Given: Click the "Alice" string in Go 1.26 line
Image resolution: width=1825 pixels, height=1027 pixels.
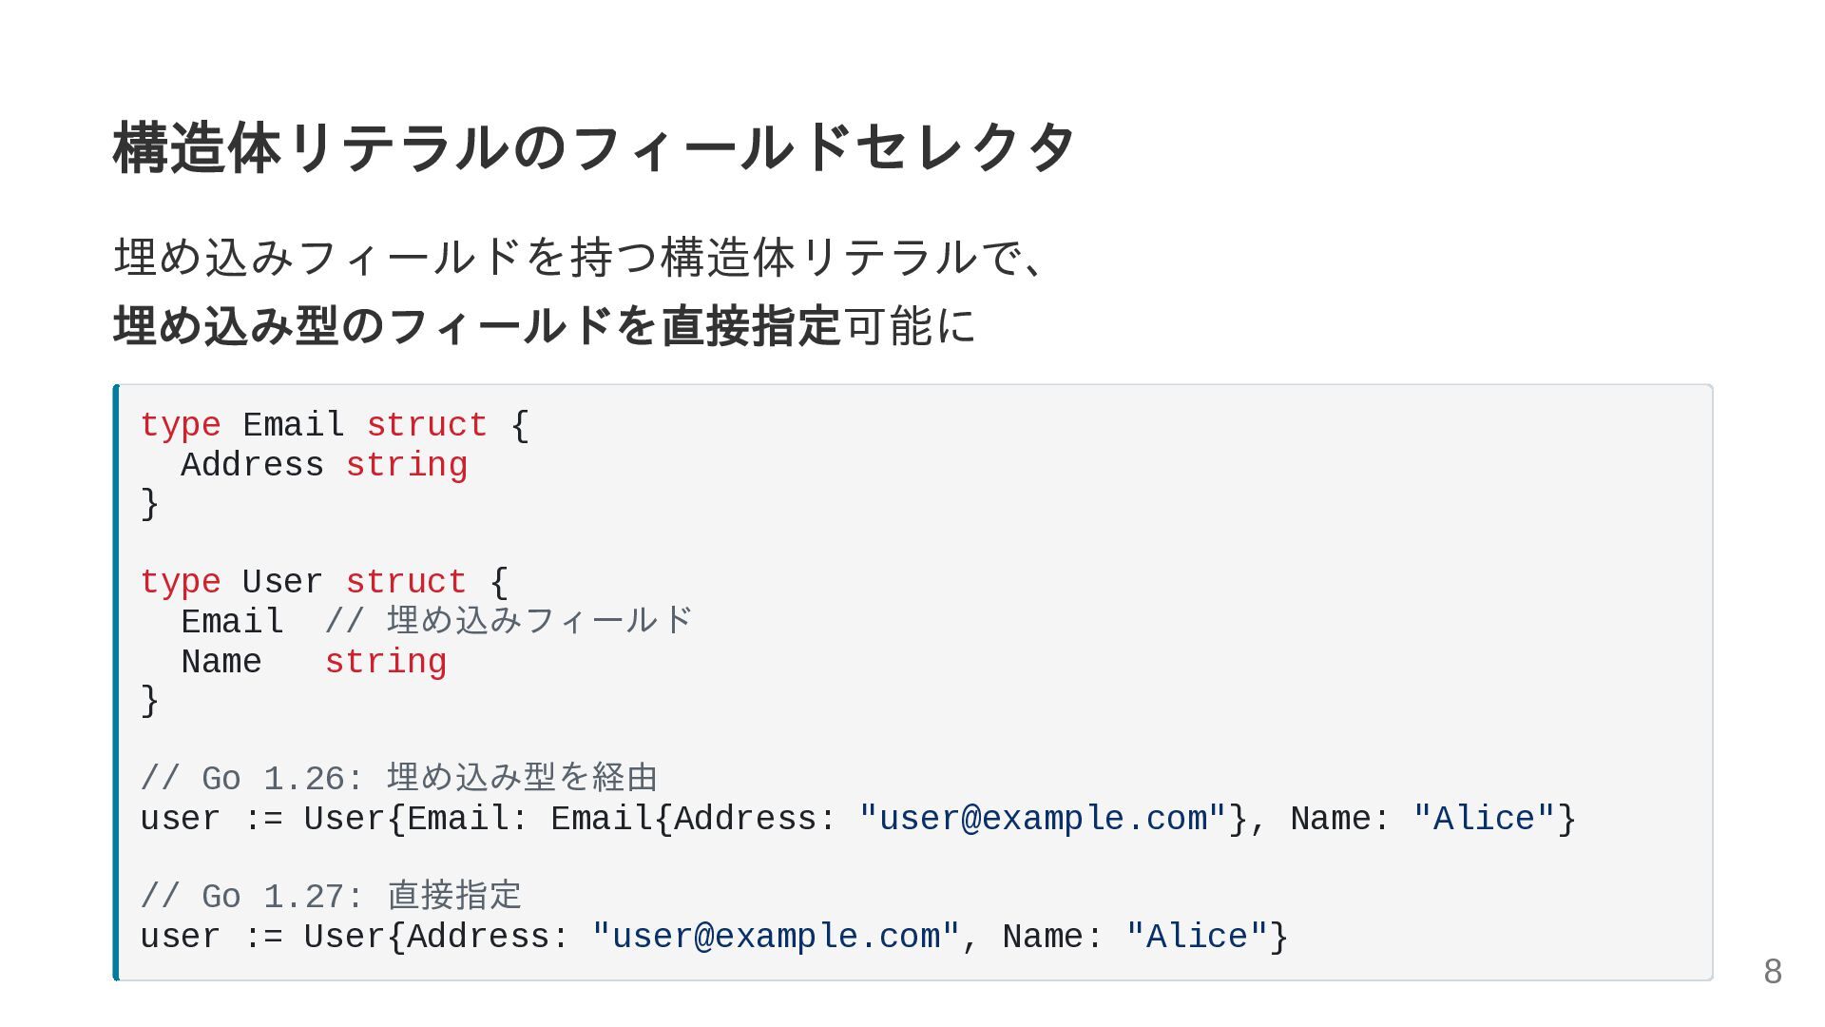Looking at the screenshot, I should click(1484, 819).
